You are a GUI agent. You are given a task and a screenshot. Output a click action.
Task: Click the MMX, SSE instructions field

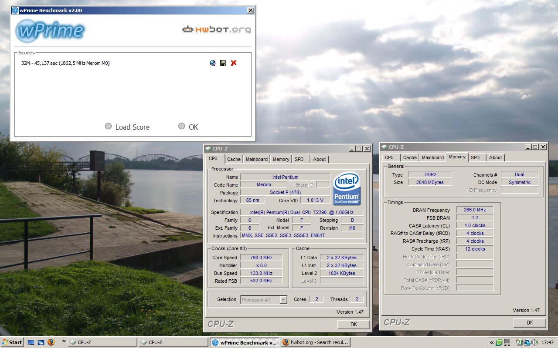pyautogui.click(x=302, y=236)
